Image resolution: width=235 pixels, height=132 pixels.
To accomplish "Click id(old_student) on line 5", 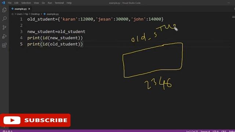I will tap(61, 44).
